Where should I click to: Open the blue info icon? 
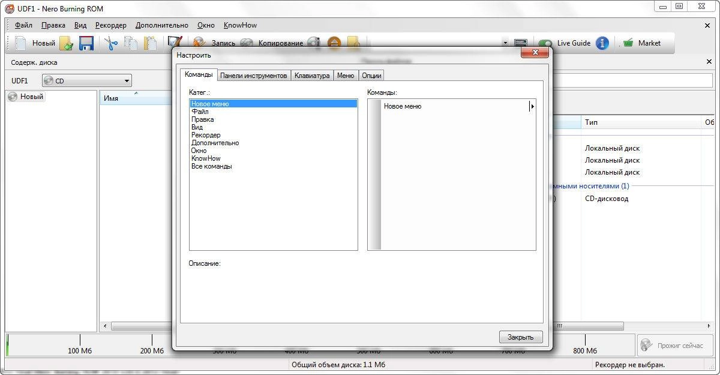tap(602, 43)
